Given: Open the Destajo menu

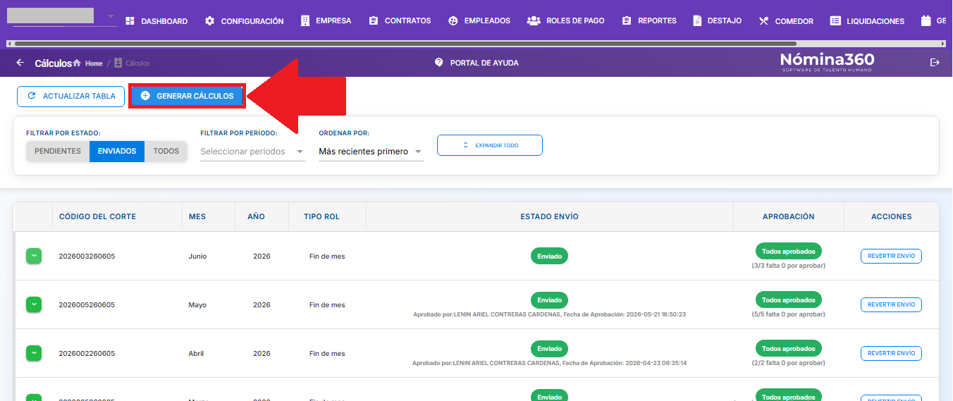Looking at the screenshot, I should [x=718, y=21].
